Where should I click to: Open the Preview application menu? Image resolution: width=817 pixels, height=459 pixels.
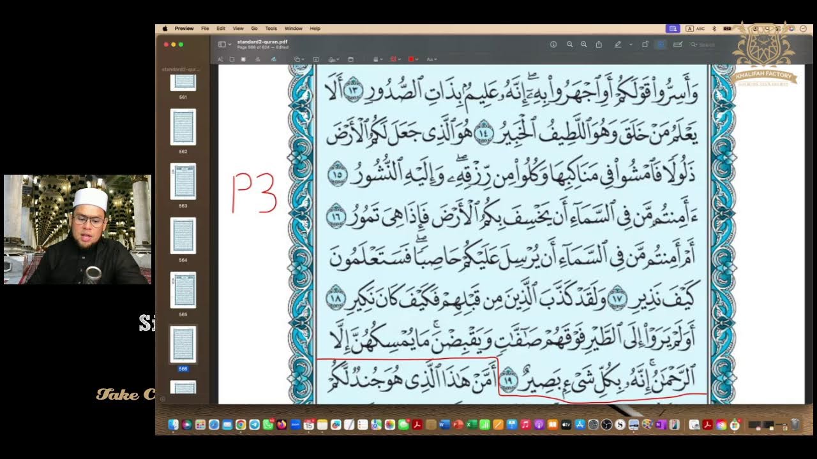[184, 29]
